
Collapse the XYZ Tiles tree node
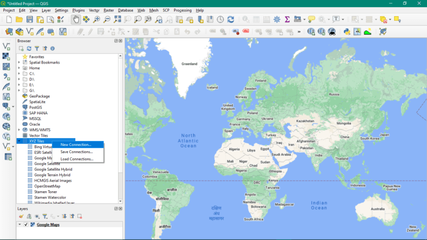click(x=19, y=141)
